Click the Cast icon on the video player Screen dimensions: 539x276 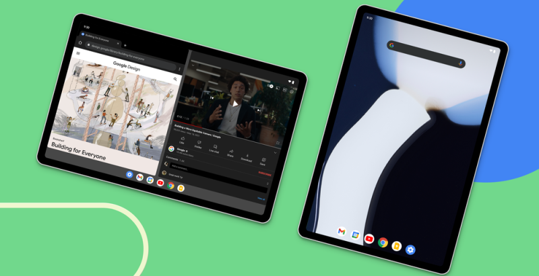tap(278, 88)
